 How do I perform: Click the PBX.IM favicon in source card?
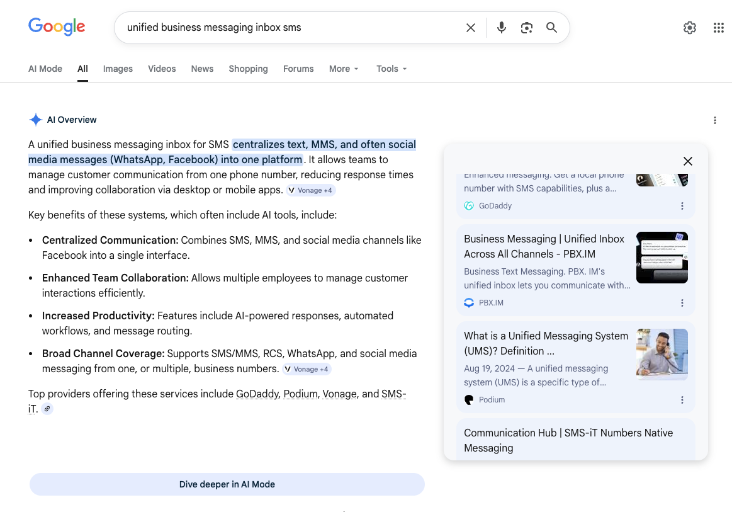(469, 303)
